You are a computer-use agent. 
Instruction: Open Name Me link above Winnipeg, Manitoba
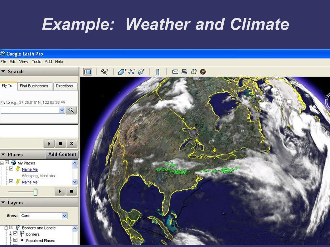point(30,169)
